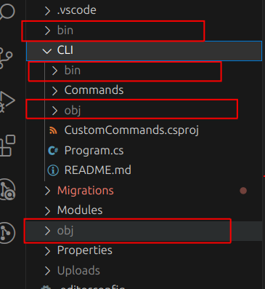Click the orange csproj file icon
The image size is (265, 289).
pos(53,130)
